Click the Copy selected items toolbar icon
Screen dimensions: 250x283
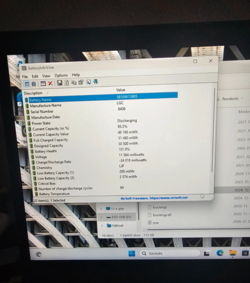pos(74,83)
